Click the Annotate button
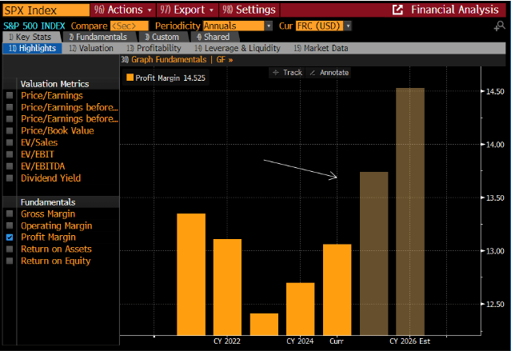The image size is (511, 351). (329, 72)
